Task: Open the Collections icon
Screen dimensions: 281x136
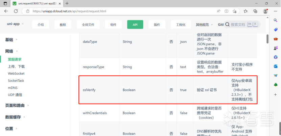Action: (x=255, y=11)
